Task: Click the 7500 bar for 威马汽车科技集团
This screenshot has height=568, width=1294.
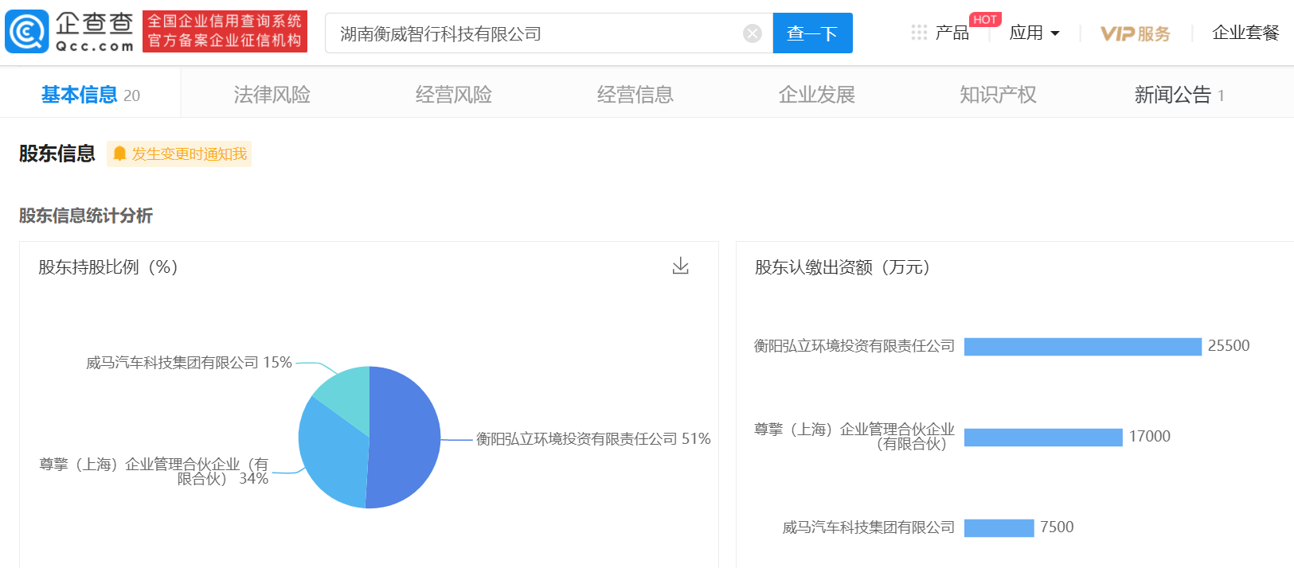Action: coord(999,528)
